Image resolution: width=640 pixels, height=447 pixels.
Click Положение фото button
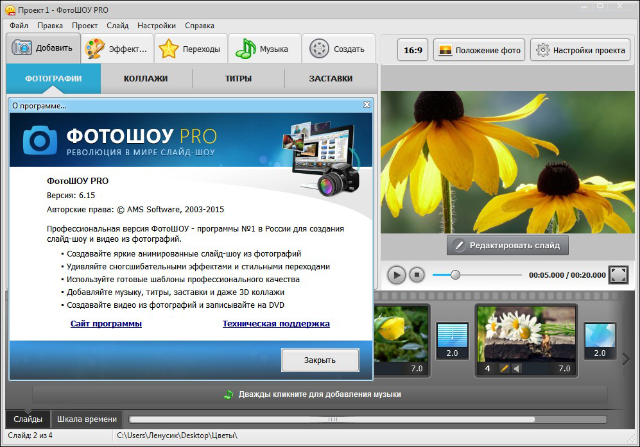pos(479,50)
